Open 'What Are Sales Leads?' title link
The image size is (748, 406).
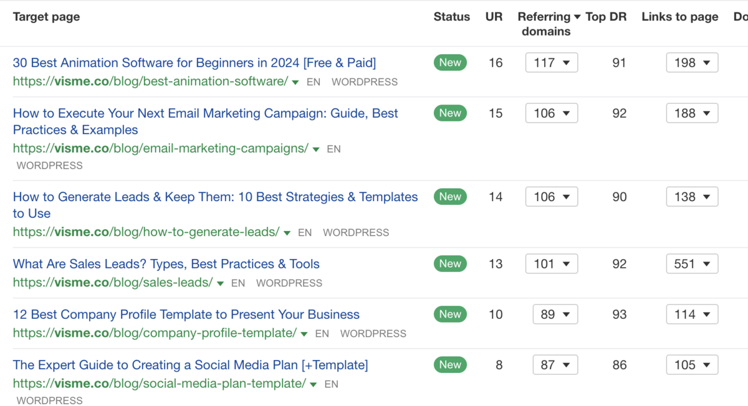click(166, 264)
